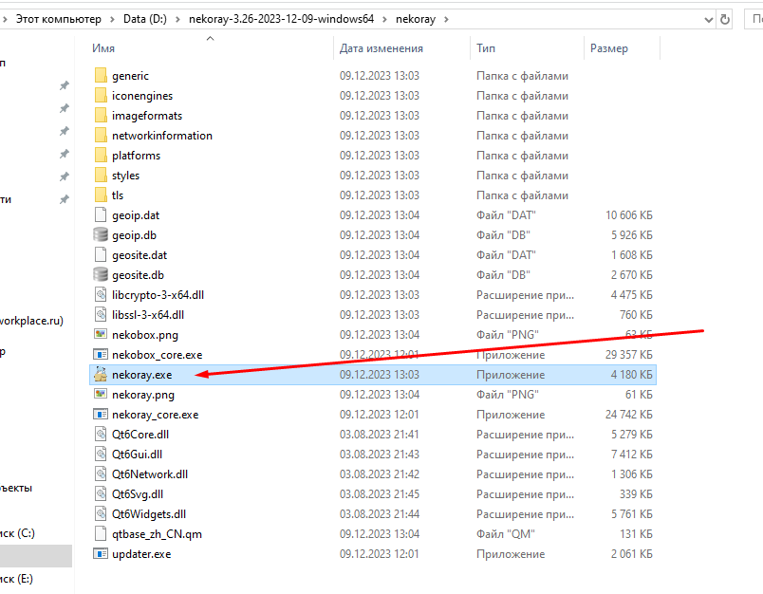Click the nekobox.png image icon
The width and height of the screenshot is (763, 594).
tap(101, 335)
